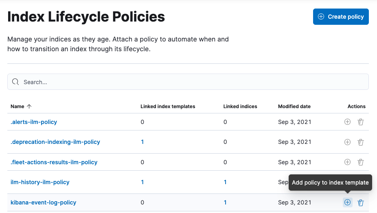Delete the .deprecation-indexing-ilm-policy policy
This screenshot has height=213, width=377.
tap(360, 142)
